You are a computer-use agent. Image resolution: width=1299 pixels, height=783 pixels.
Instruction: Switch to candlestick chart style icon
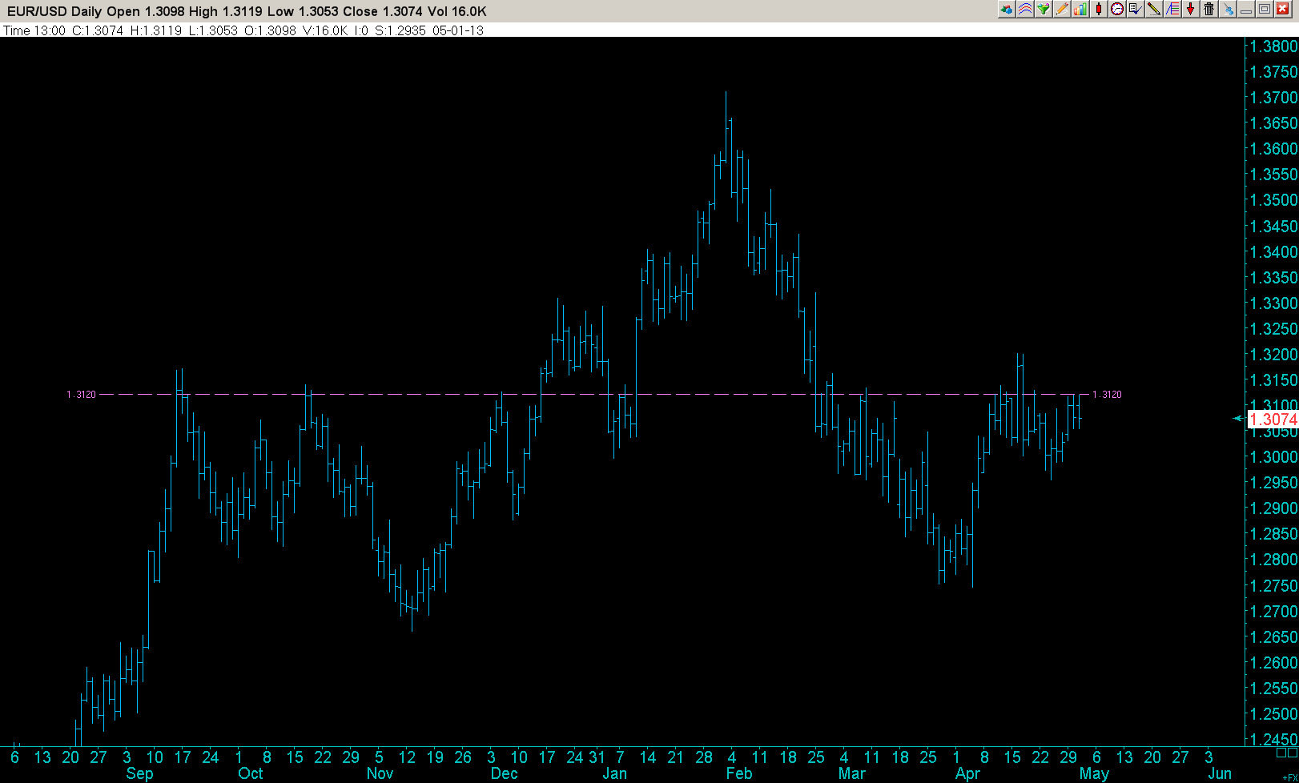point(1098,10)
